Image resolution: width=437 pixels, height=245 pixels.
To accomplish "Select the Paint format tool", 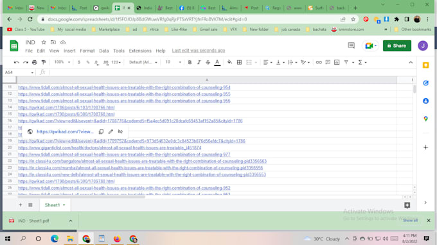I will [44, 62].
